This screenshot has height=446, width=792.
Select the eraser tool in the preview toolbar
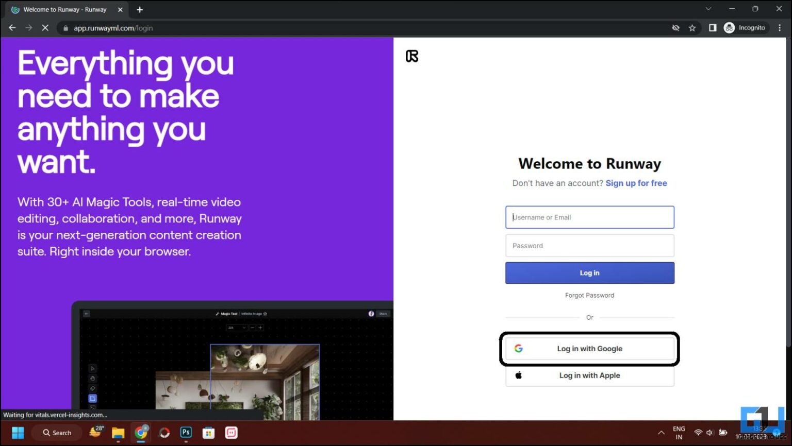pos(92,388)
